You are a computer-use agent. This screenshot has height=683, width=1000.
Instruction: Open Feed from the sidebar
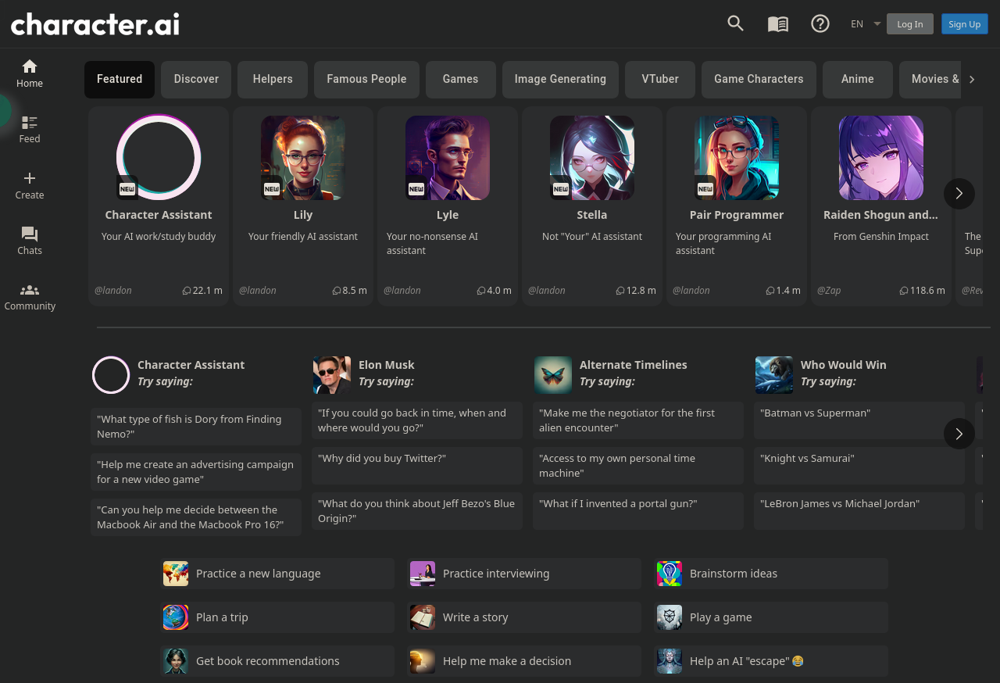click(x=30, y=129)
